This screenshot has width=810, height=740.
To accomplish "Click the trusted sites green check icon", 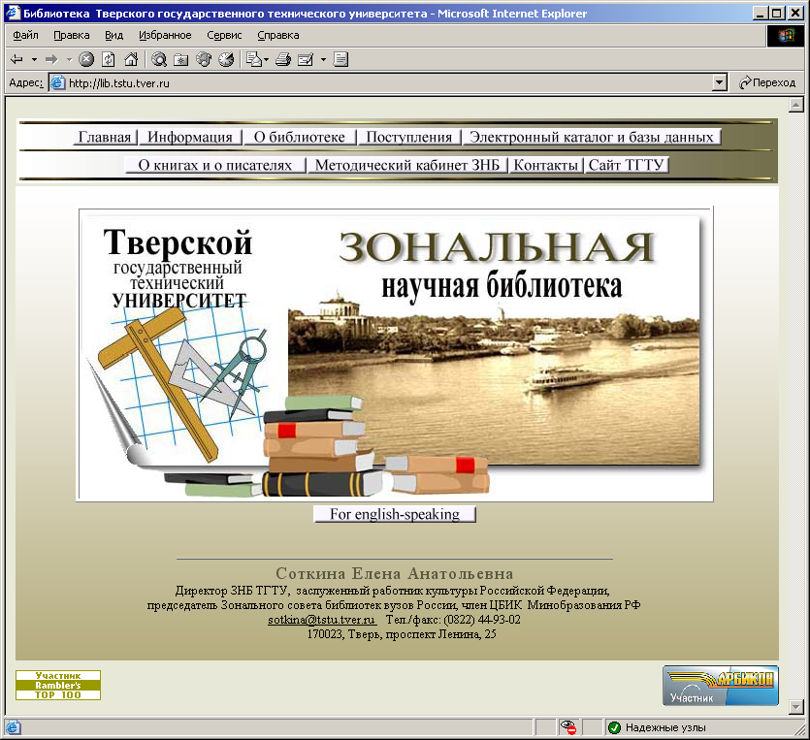I will point(614,727).
